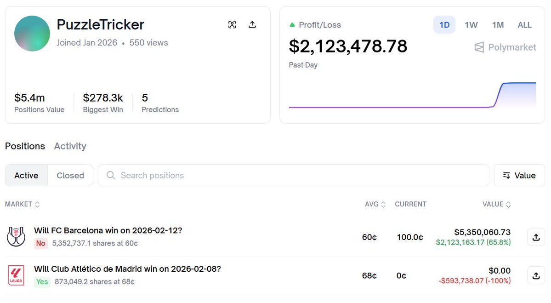Click the Polymarket logo
Viewport: 551px width, 303px height.
(505, 47)
